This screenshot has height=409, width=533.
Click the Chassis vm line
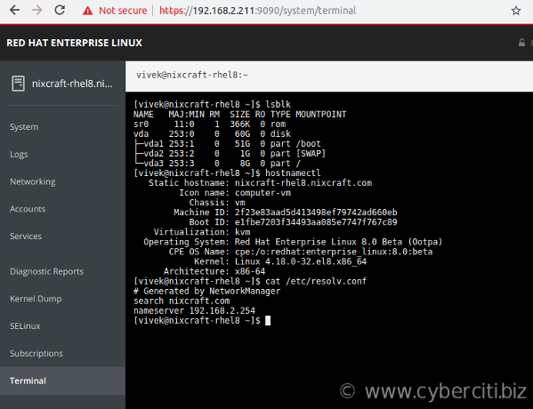[217, 203]
